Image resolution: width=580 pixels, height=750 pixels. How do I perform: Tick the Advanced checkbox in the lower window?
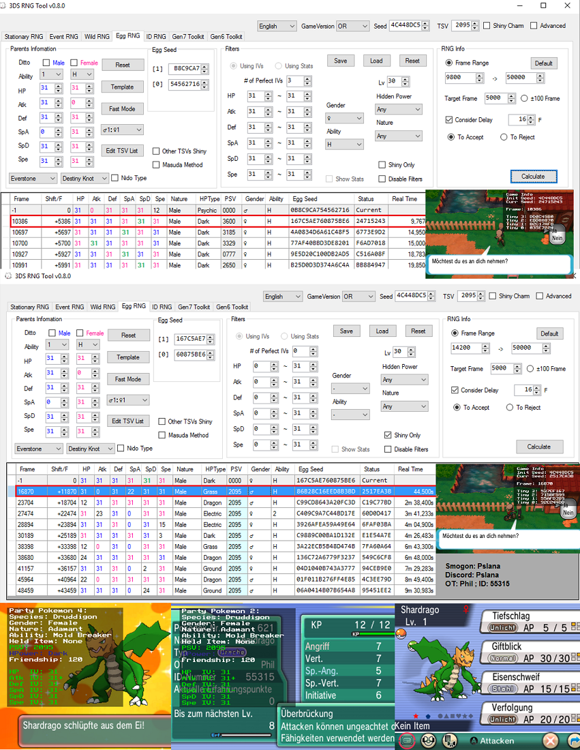click(x=539, y=296)
